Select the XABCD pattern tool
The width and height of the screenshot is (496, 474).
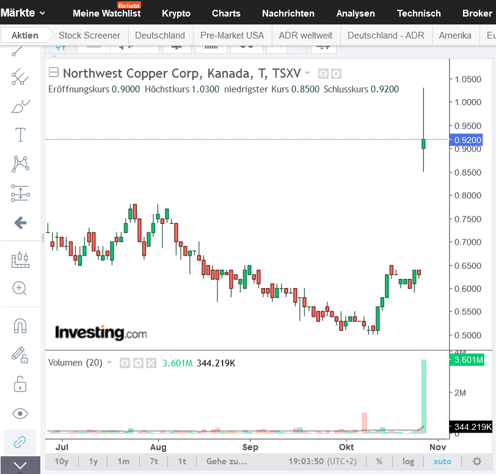[x=20, y=164]
